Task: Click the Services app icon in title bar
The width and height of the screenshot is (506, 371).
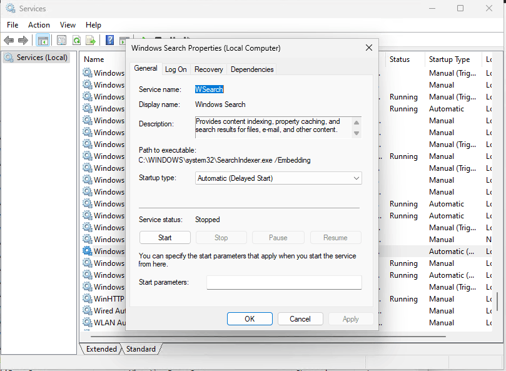Action: [11, 8]
